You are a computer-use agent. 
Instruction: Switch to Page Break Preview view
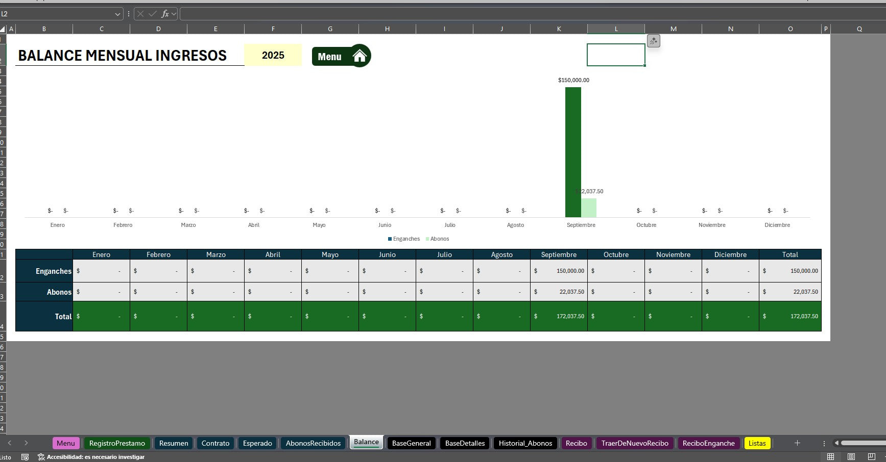click(871, 457)
